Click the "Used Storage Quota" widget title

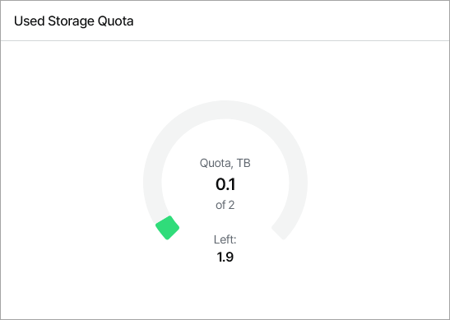[x=74, y=21]
